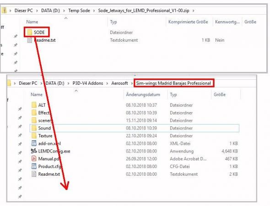270x206 pixels.
Task: Expand the chevron after Temp Sode breadcrumb
Action: [94, 11]
